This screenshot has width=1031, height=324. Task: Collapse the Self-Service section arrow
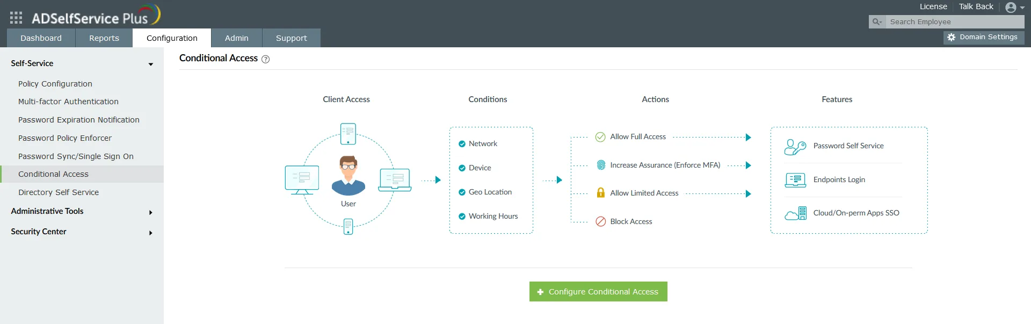point(151,64)
